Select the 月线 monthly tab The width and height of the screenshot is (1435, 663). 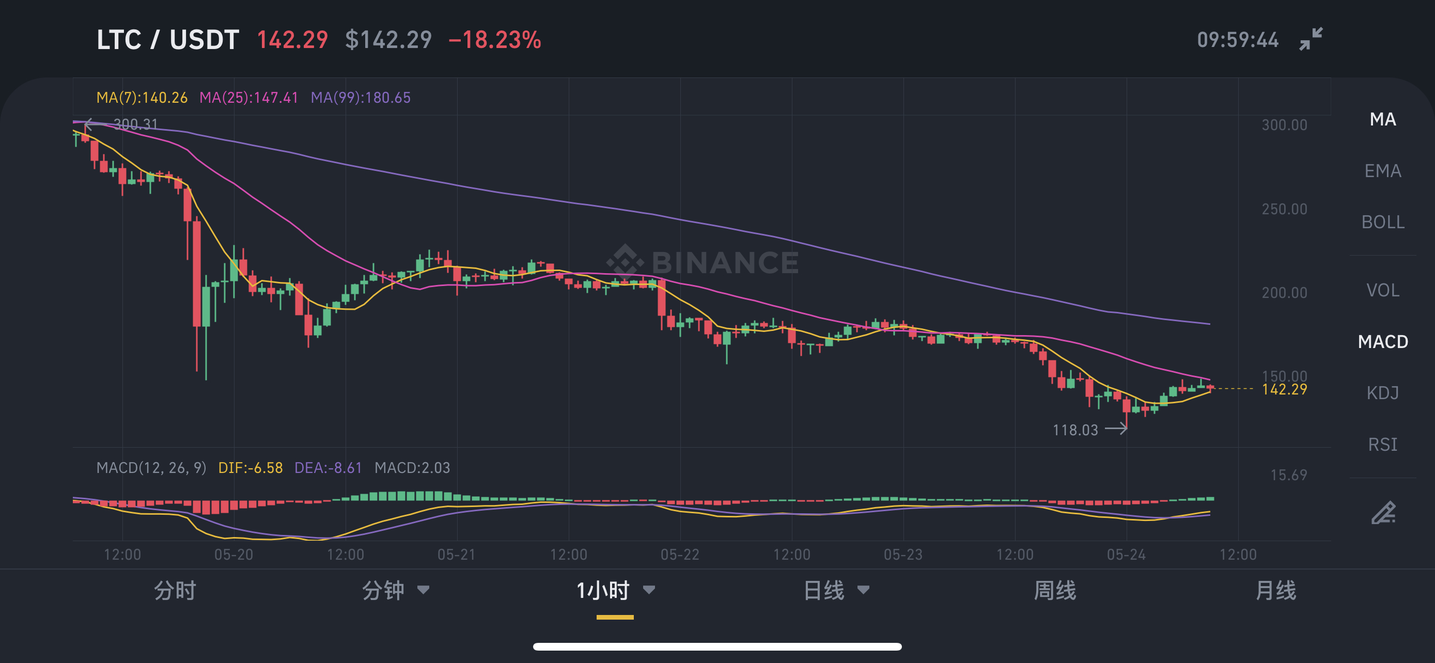(x=1276, y=590)
